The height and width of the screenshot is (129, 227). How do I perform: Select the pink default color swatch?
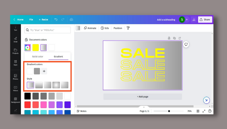click(43, 105)
